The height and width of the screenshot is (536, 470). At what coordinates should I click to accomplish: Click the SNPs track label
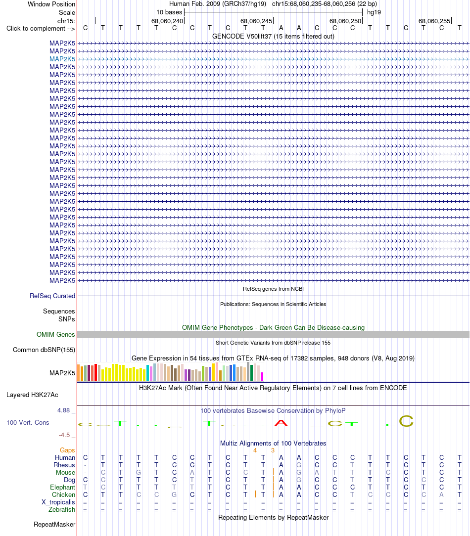click(67, 319)
